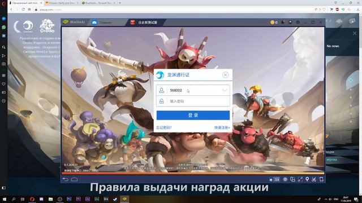This screenshot has width=362, height=203.
Task: Open BlueStacks settings gear
Action: pyautogui.click(x=298, y=23)
